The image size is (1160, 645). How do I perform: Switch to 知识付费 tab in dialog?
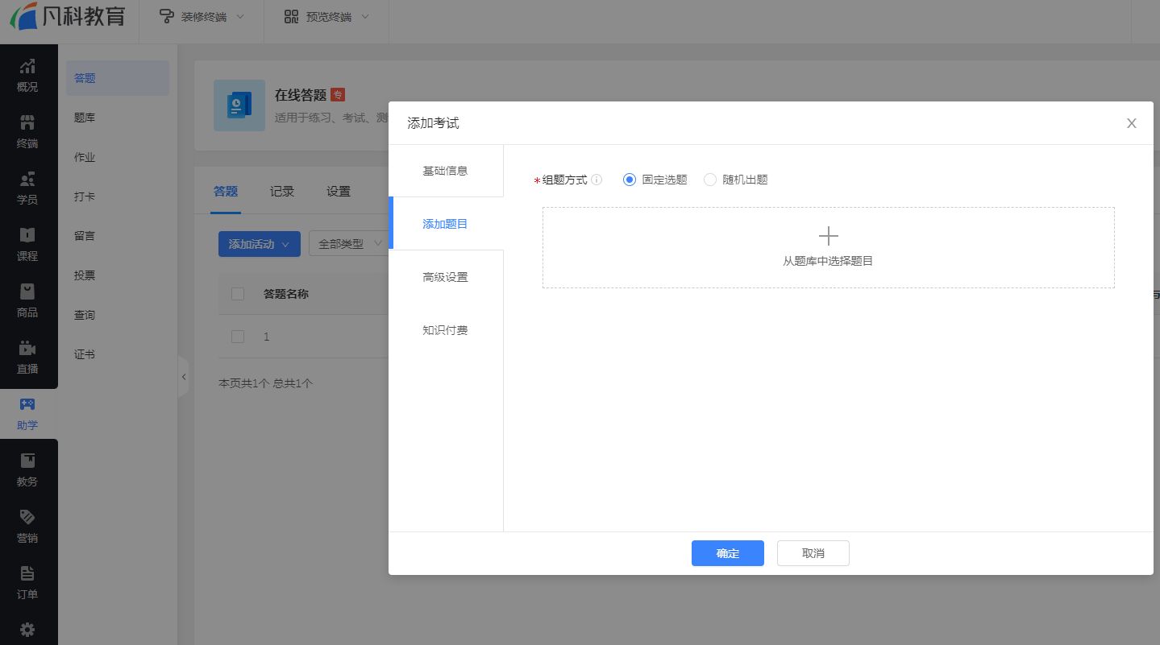pos(446,330)
